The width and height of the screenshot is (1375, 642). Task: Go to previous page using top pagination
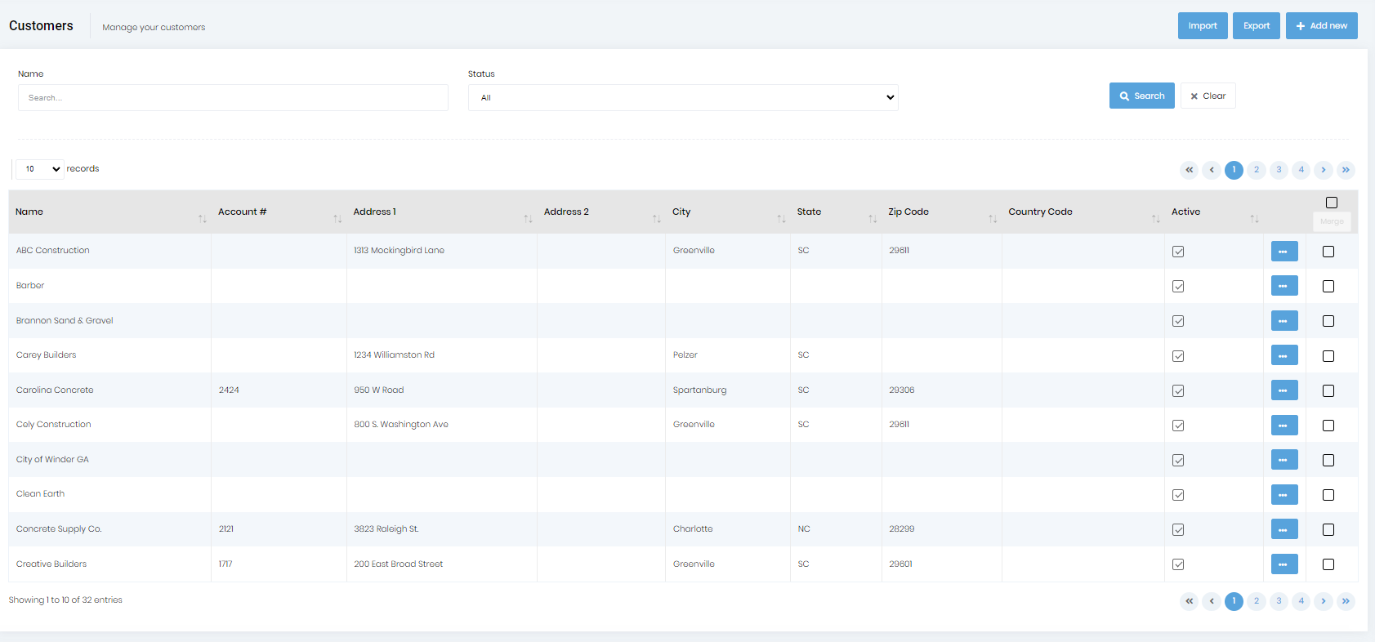tap(1212, 170)
